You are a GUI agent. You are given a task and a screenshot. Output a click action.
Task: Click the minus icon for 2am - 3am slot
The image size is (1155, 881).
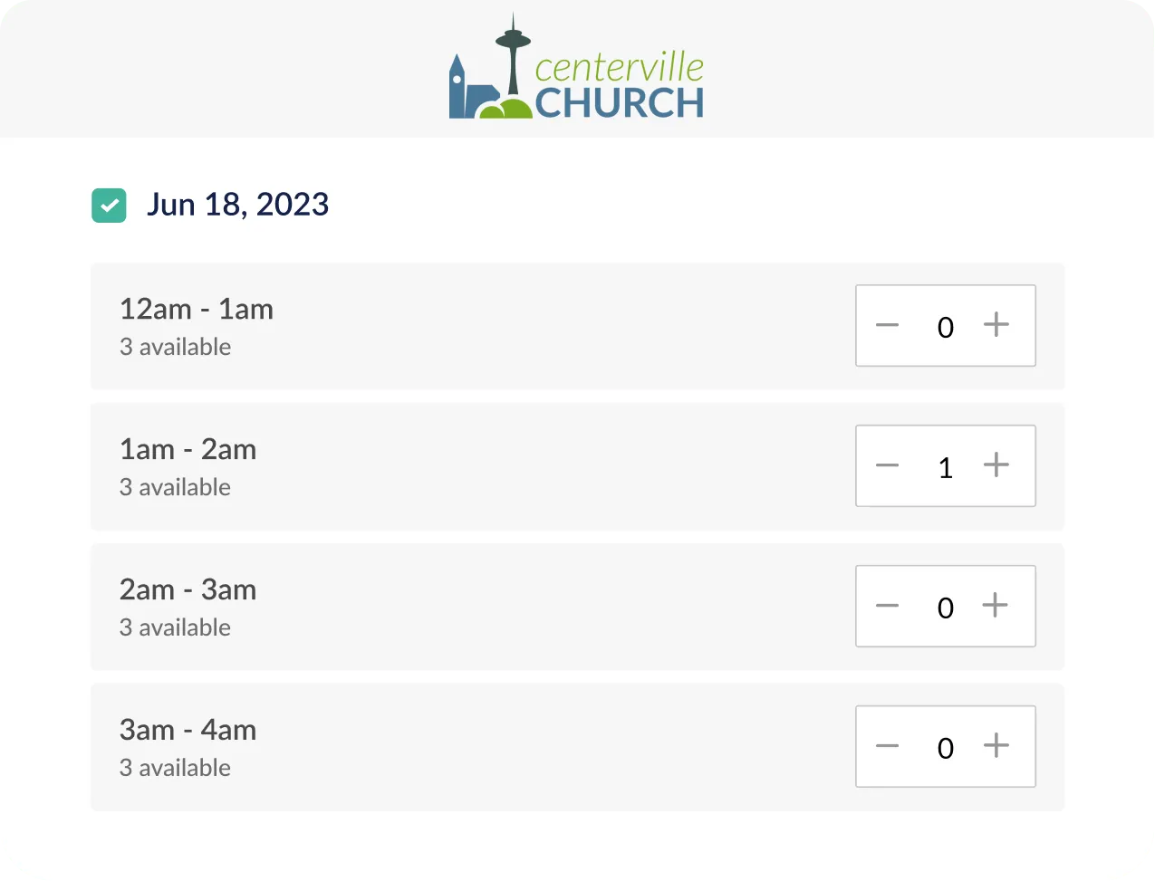887,606
